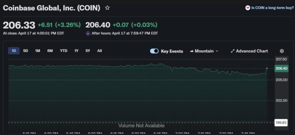Open the Advanced Chart link
Screen dimensions: 295x135
coord(252,51)
